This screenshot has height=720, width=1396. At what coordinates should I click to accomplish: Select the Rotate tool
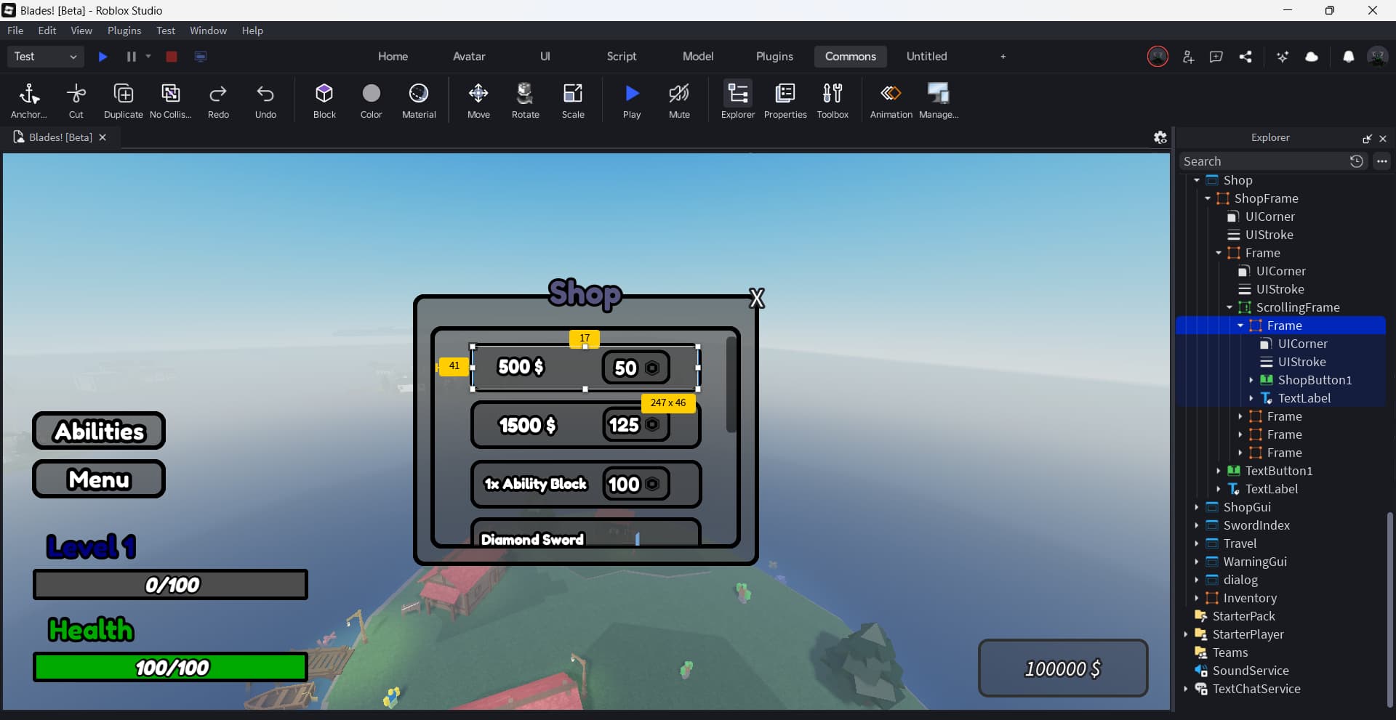(x=525, y=100)
